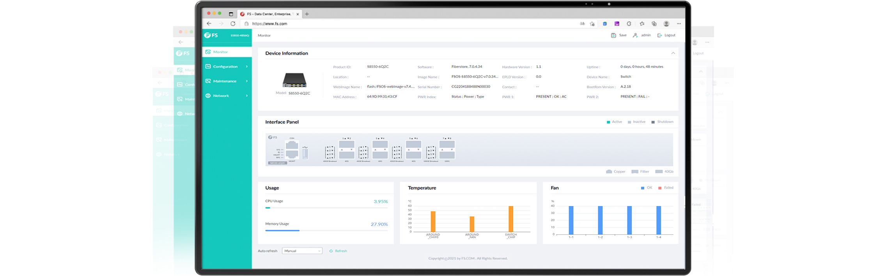Open the browser profile avatar
Image resolution: width=886 pixels, height=276 pixels.
point(666,24)
